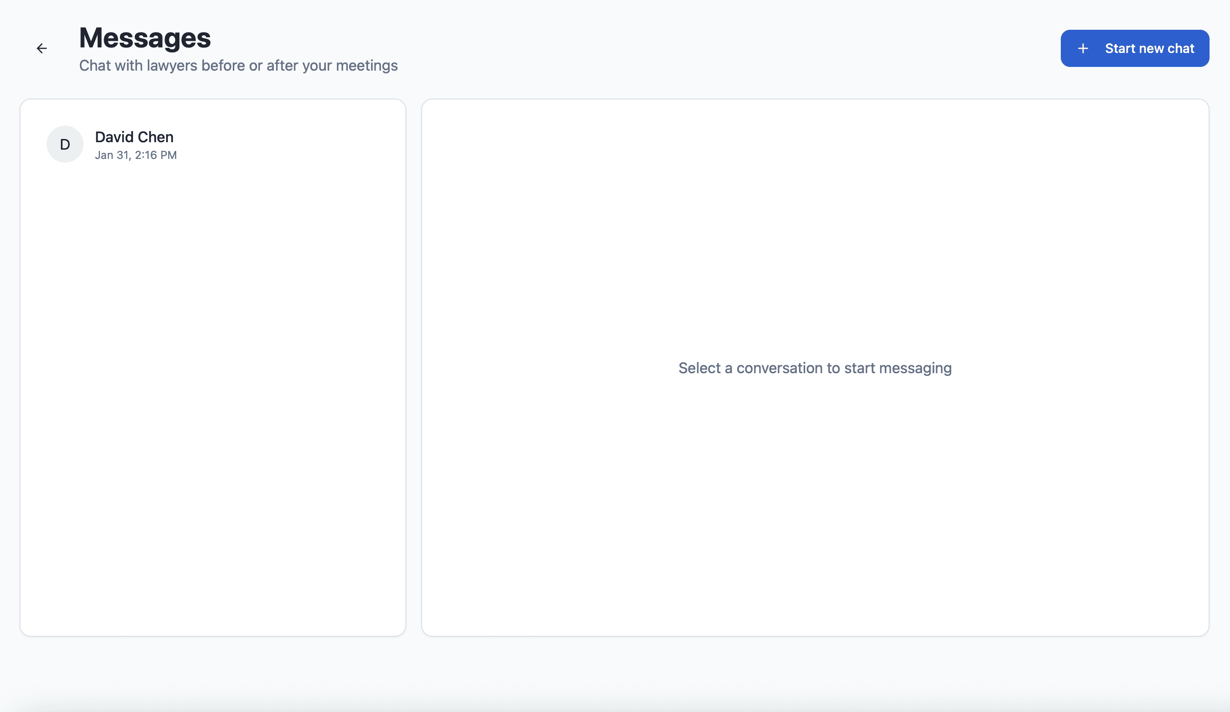The image size is (1230, 712).
Task: Click the Chat with lawyers subtitle text
Action: pyautogui.click(x=238, y=66)
